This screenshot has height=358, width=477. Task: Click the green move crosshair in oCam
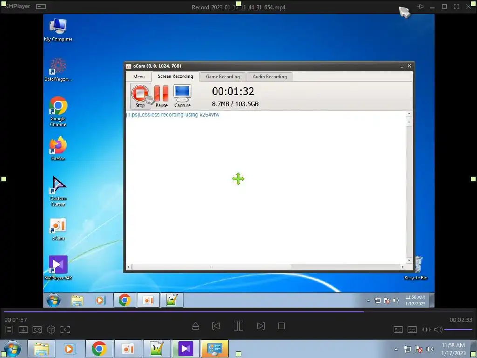click(238, 179)
